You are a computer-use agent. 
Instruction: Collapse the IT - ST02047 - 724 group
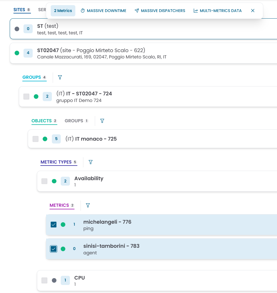[143, 97]
